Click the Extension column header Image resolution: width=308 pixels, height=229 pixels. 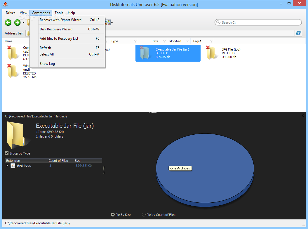coord(13,161)
